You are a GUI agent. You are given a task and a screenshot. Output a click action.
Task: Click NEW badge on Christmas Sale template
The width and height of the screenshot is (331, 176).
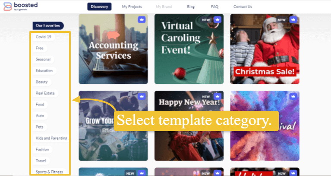pos(282,20)
